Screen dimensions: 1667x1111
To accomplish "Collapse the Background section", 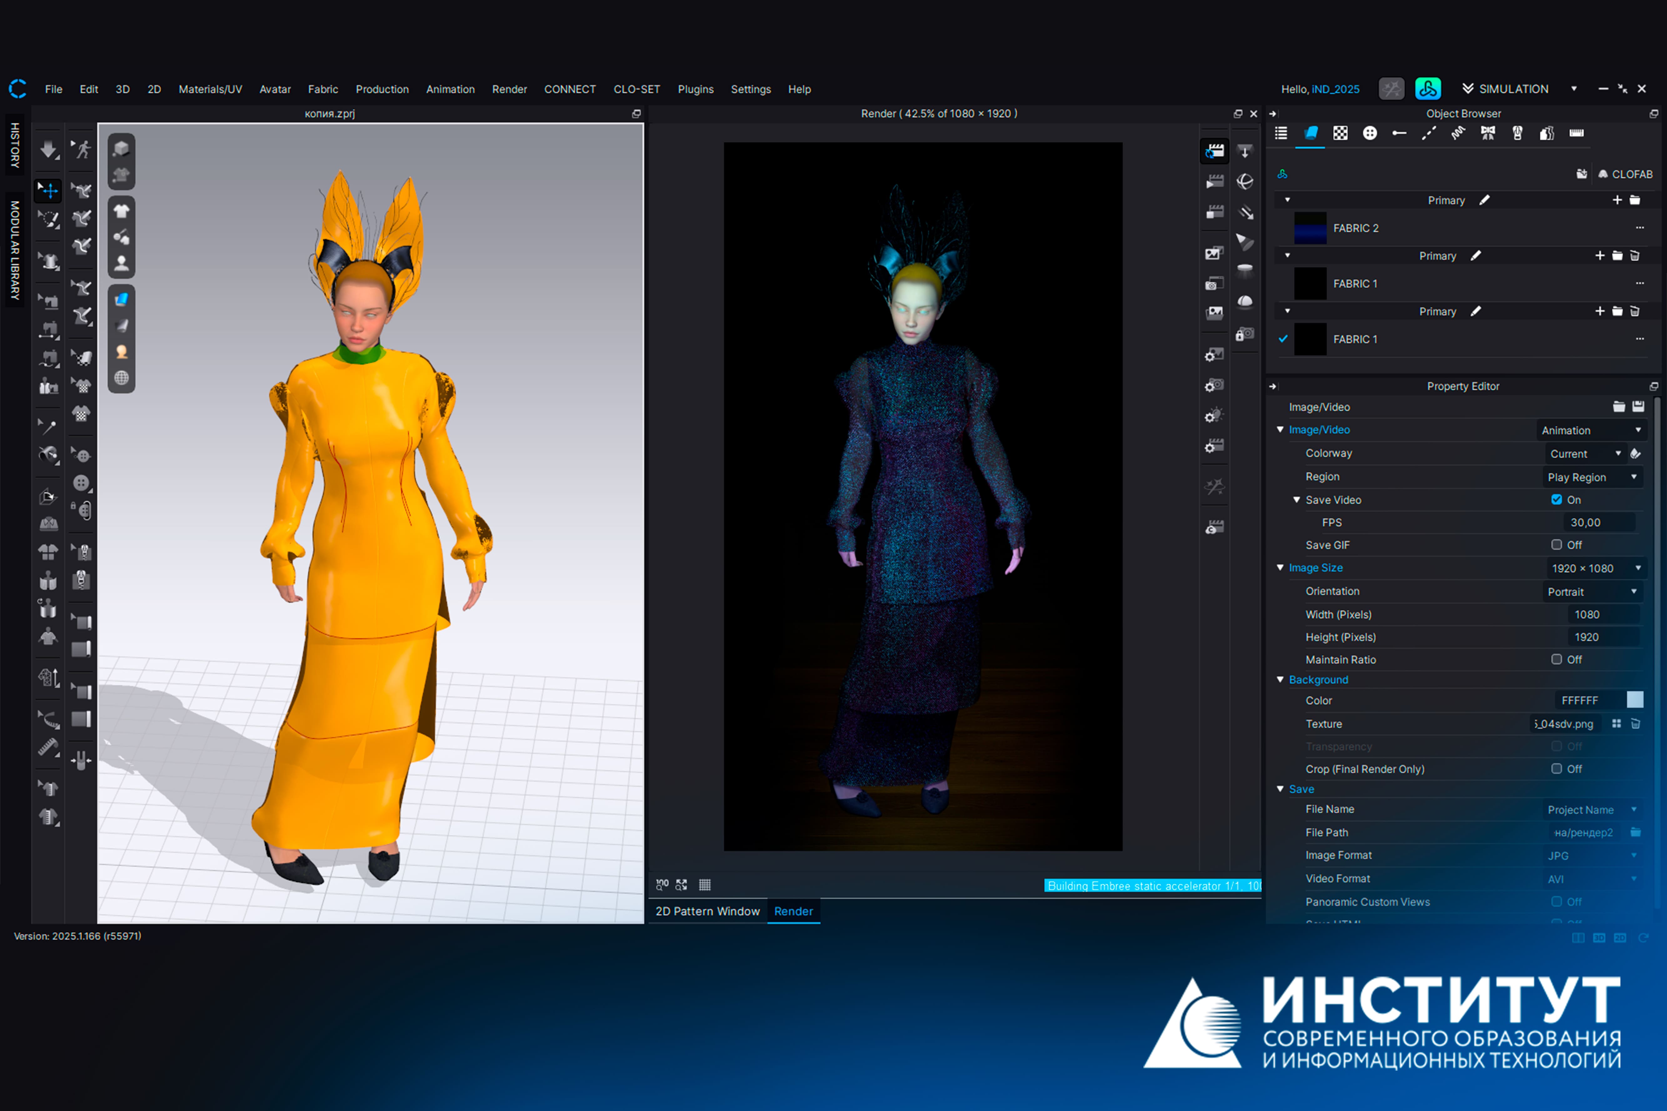I will (1280, 680).
